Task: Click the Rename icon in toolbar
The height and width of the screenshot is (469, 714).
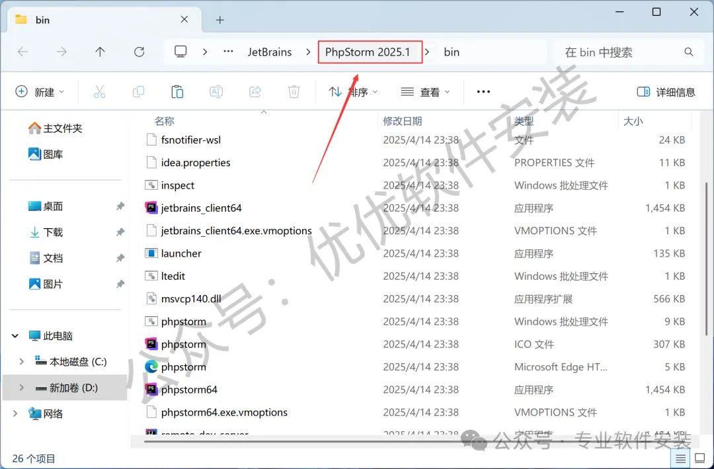Action: 216,91
